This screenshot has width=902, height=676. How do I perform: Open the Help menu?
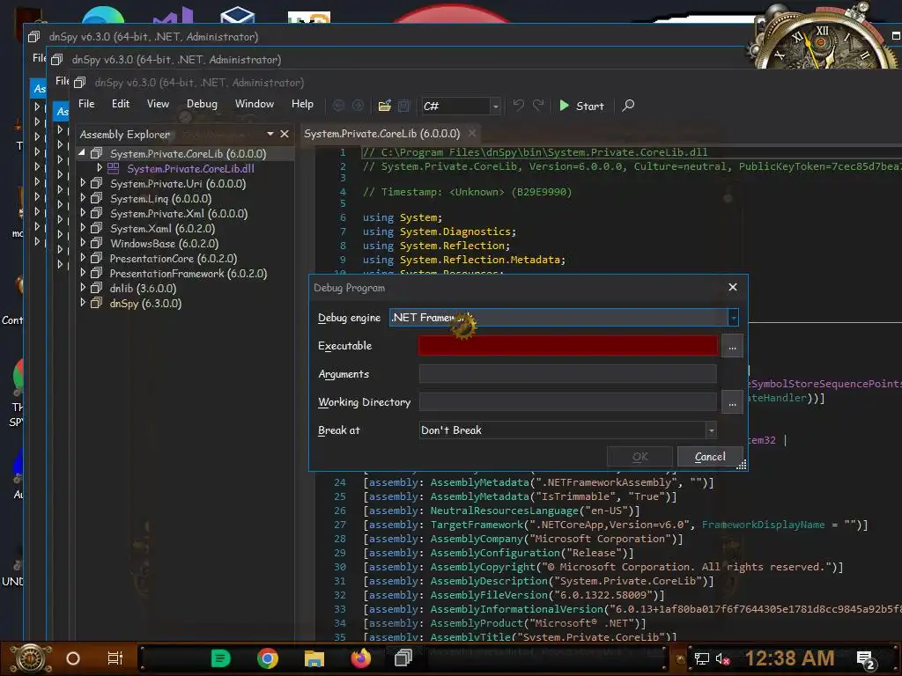pos(302,104)
